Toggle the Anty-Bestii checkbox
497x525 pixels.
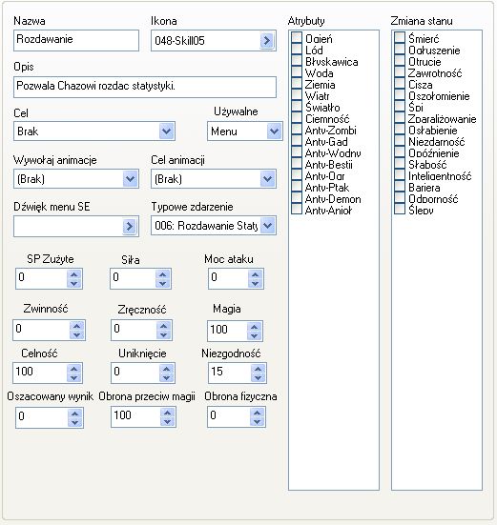[x=297, y=163]
